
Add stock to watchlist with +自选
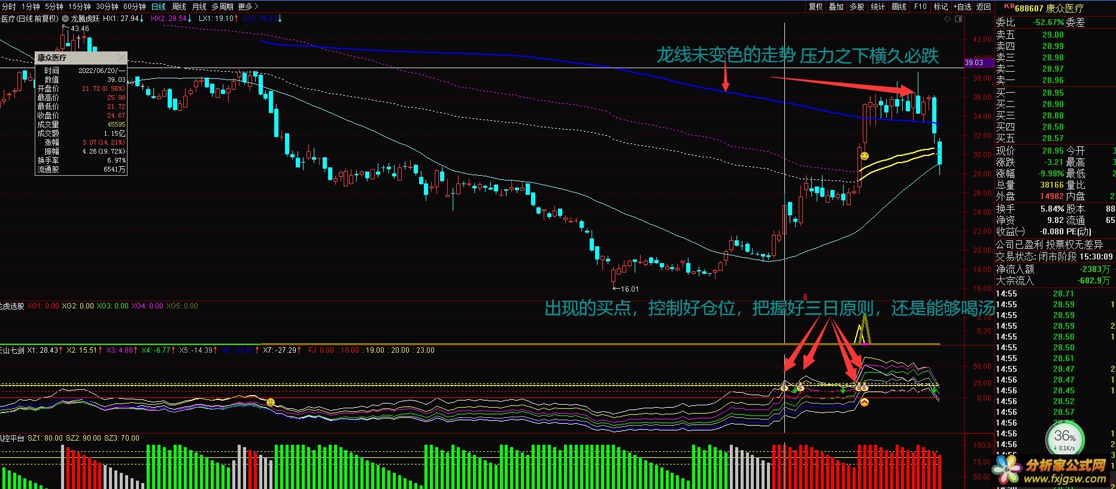(962, 7)
